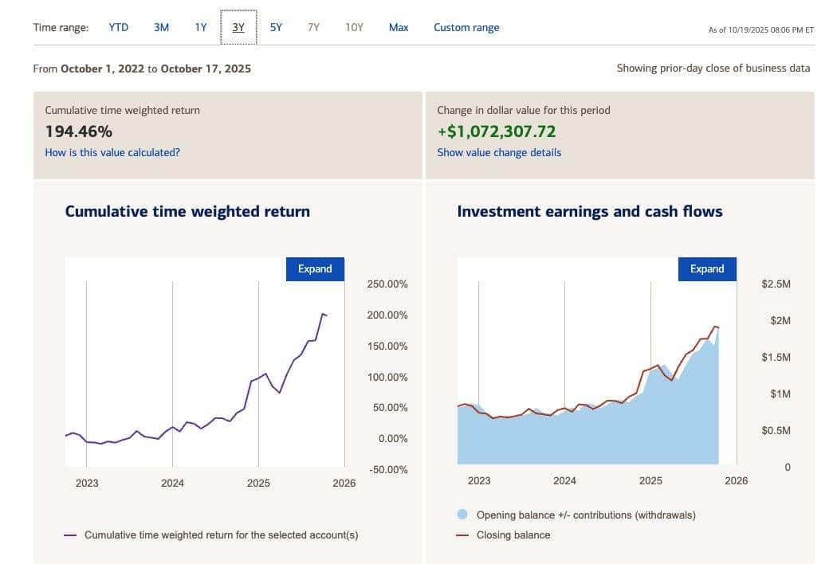This screenshot has height=564, width=829.
Task: Expand the Investment earnings and cash flows chart
Action: coord(707,269)
